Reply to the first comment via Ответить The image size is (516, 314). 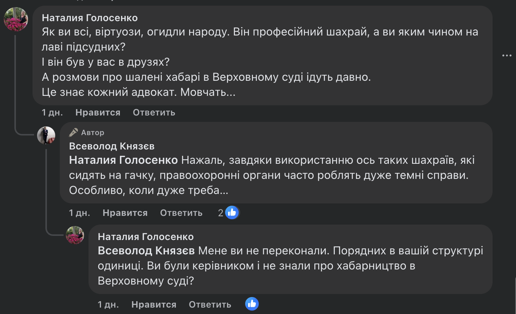(154, 112)
